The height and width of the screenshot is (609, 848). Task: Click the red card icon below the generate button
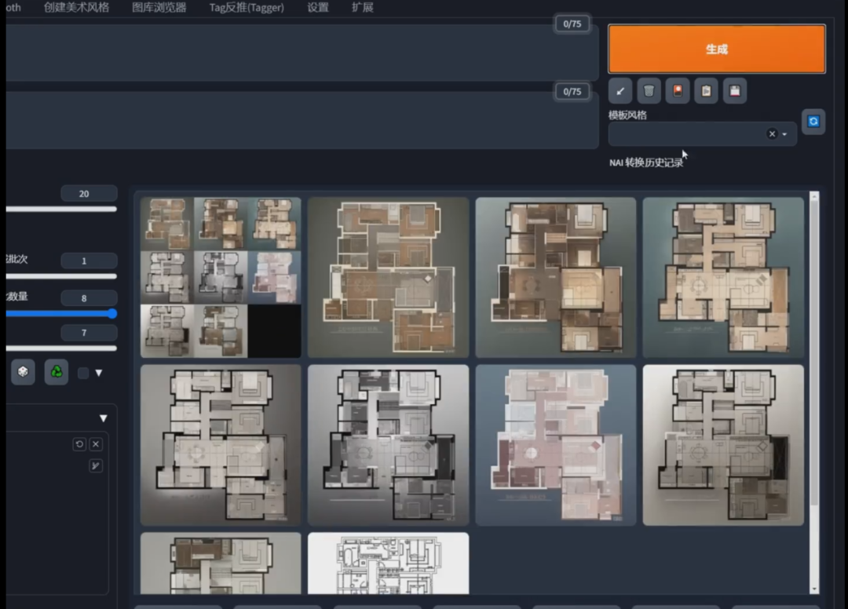click(677, 91)
